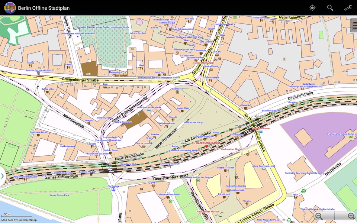Select the Rochstraße street label
Viewport: 357px width, 223px height.
coord(333,169)
